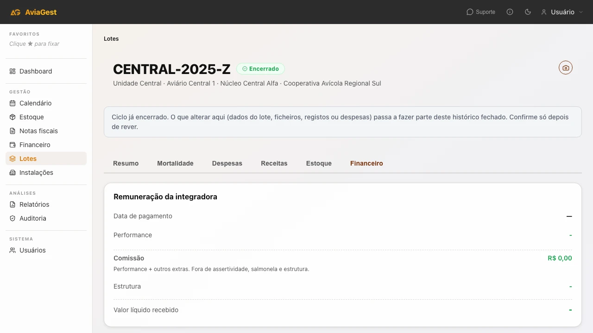Click the Data de pagamento label
This screenshot has width=593, height=333.
coord(143,216)
